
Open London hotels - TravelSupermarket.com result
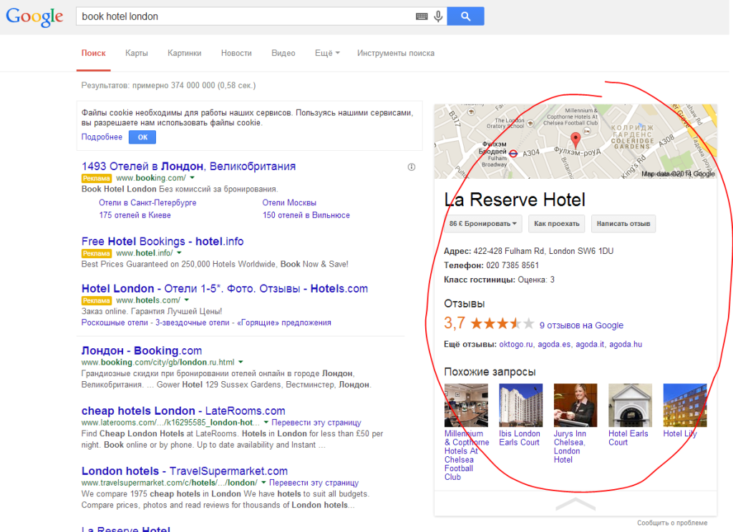tap(185, 471)
